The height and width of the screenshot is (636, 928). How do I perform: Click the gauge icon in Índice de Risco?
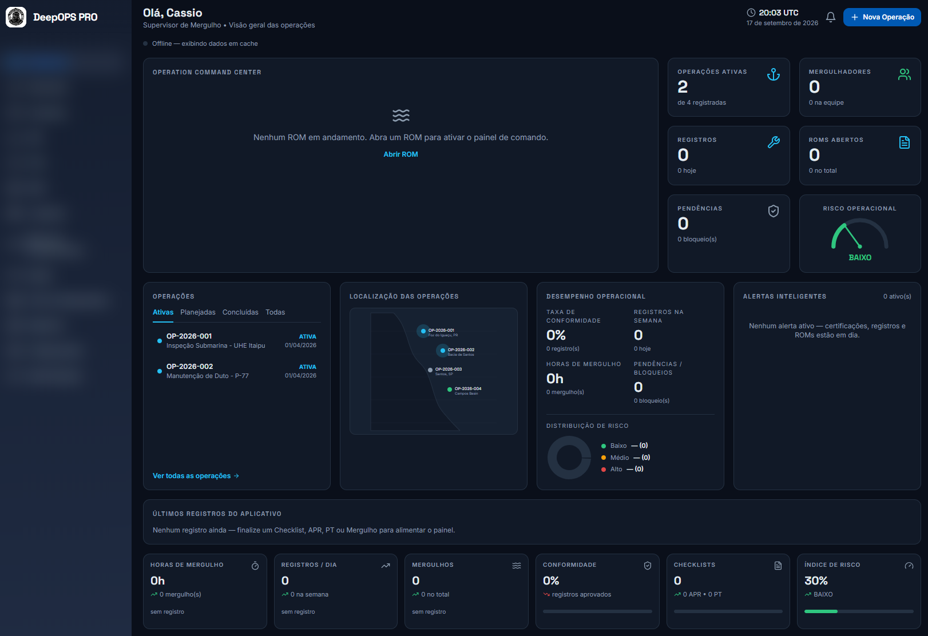point(909,566)
